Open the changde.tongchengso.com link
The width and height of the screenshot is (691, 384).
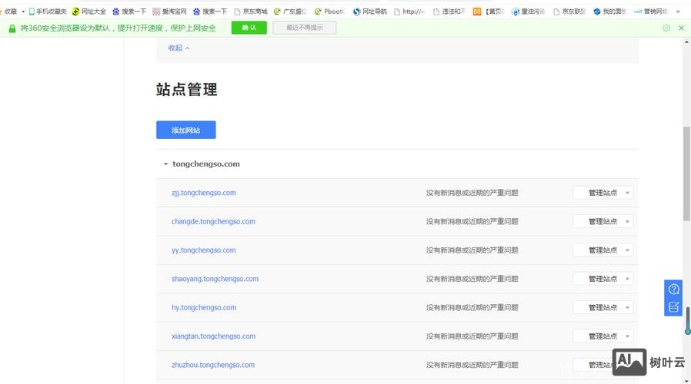point(213,221)
